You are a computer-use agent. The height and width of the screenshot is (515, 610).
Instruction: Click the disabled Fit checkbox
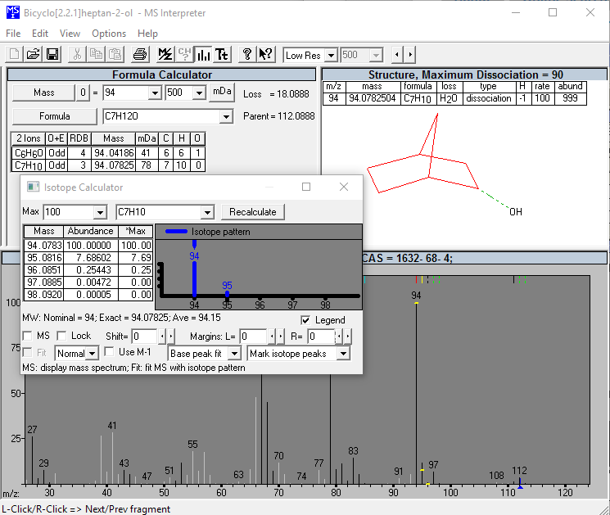28,353
